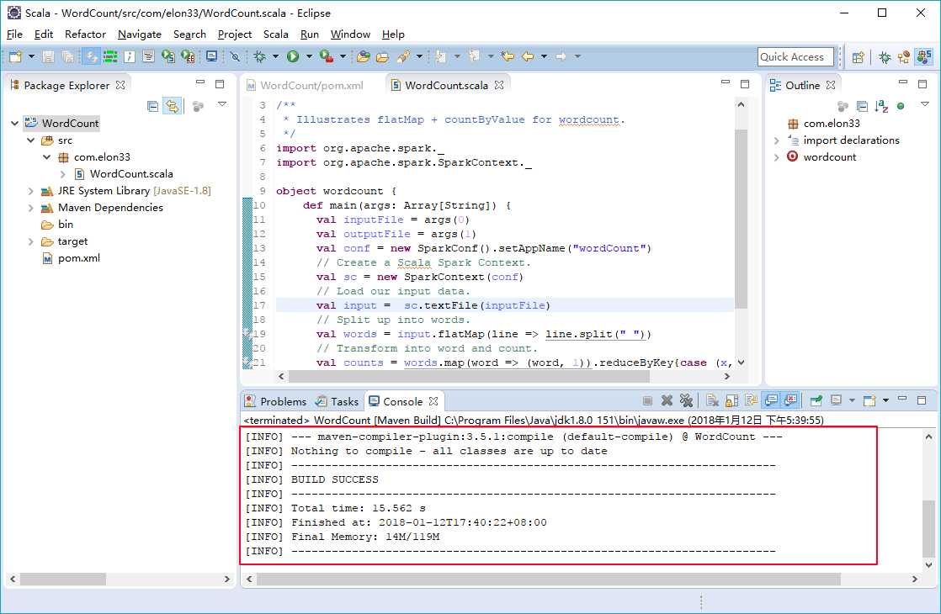Close the WordCount.scala editor tab
Screen dimensions: 941x614
tap(499, 85)
